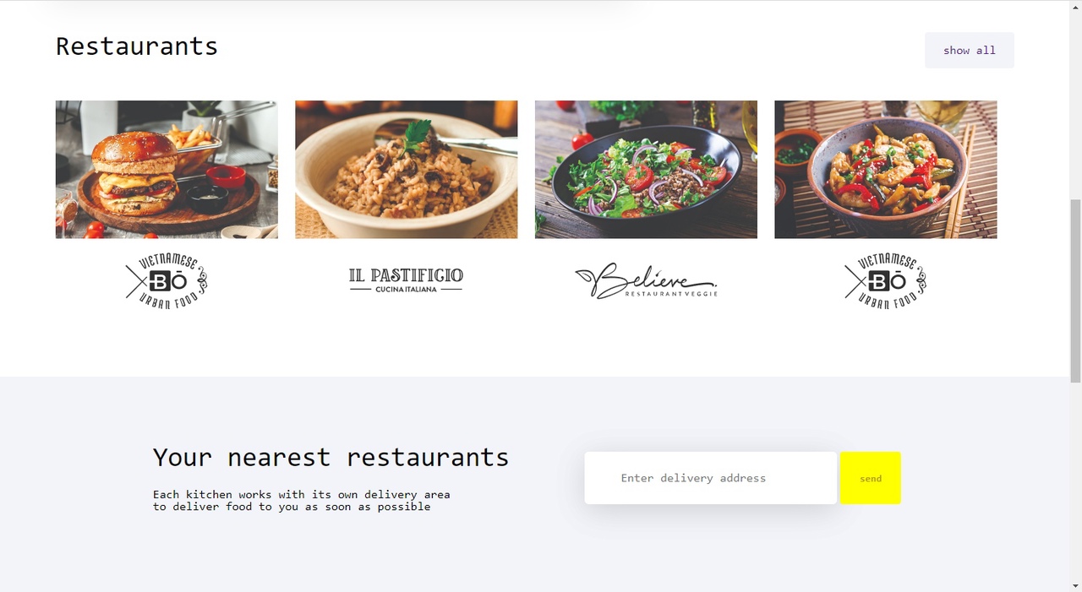Open the mushroom risotto bowl photo

click(x=406, y=170)
